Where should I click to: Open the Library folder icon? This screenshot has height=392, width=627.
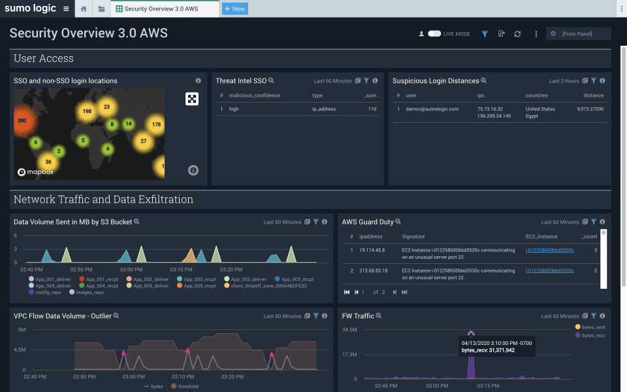coord(101,9)
